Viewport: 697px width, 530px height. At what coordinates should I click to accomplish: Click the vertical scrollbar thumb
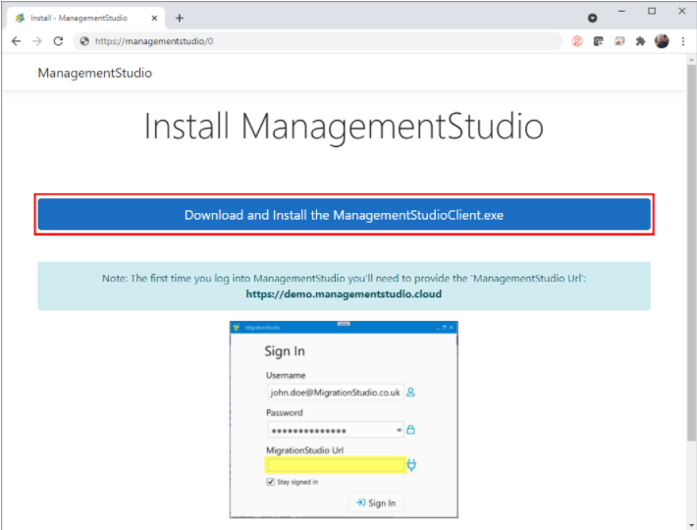coord(691,253)
